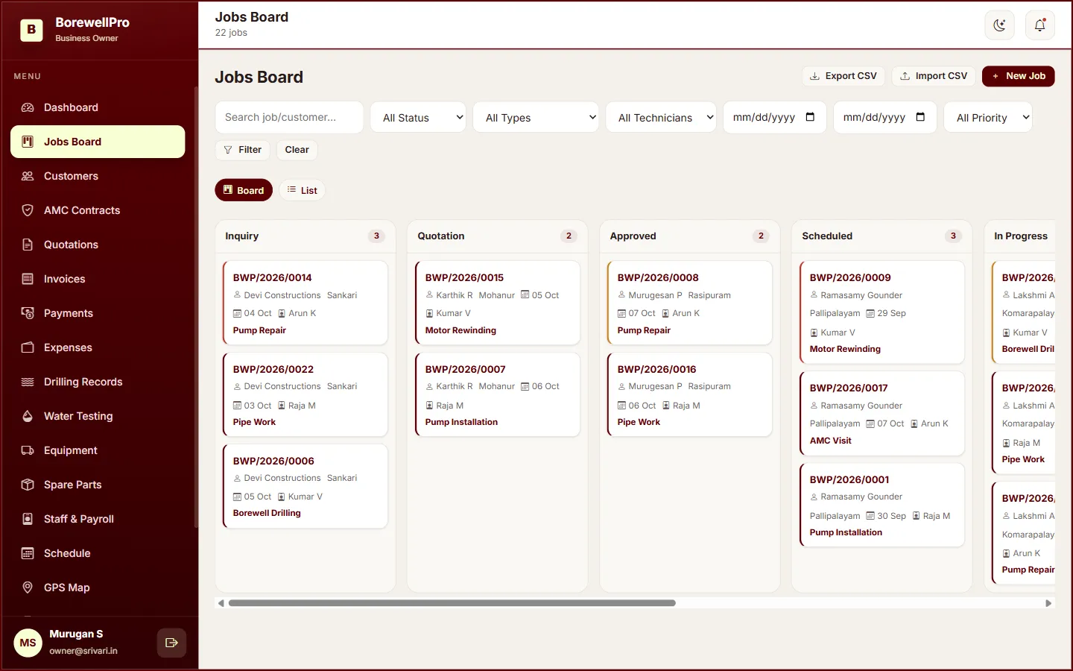Open job card BWP/2026/0008
Image resolution: width=1073 pixels, height=671 pixels.
[690, 303]
